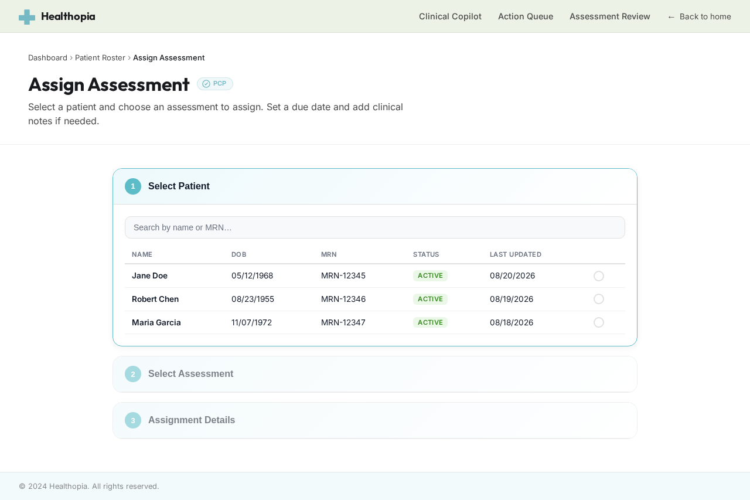Click the ACTIVE badge for Jane Doe
Screen dimensions: 750x500
click(x=430, y=275)
